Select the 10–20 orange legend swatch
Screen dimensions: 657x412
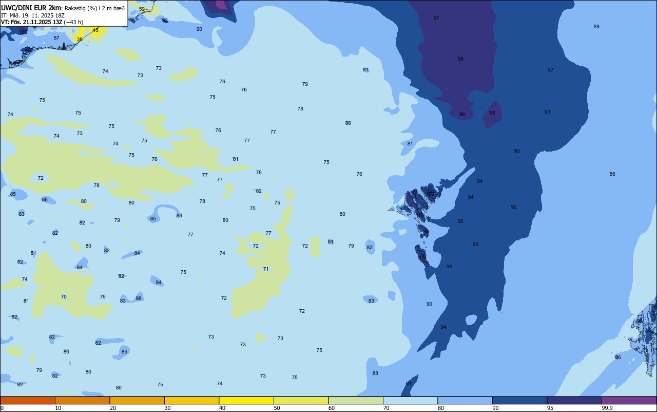82,400
